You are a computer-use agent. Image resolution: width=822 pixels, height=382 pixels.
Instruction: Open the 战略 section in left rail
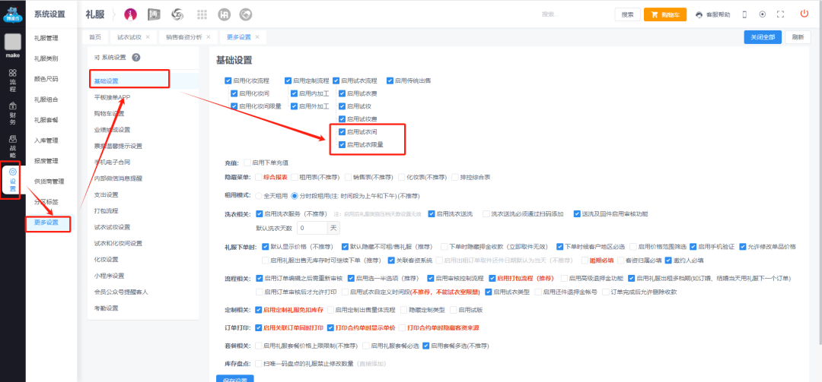pos(13,147)
